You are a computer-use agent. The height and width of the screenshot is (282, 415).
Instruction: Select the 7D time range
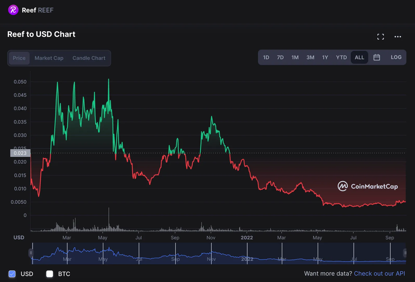click(280, 57)
